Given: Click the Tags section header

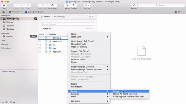Looking at the screenshot, I should point(3,40).
